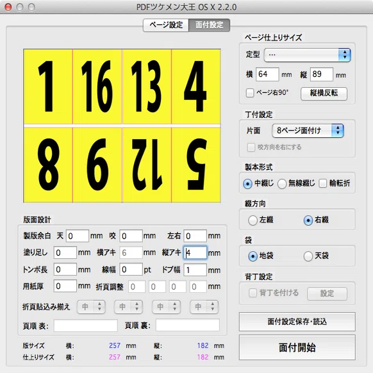Image resolution: width=373 pixels, height=373 pixels.
Task: Select the 無線綴じ radio button
Action: pyautogui.click(x=282, y=184)
